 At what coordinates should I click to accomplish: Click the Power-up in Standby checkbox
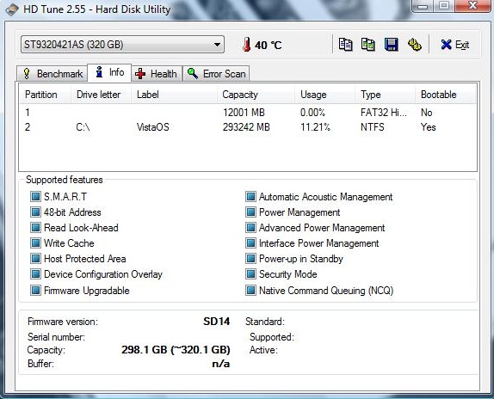(x=250, y=258)
